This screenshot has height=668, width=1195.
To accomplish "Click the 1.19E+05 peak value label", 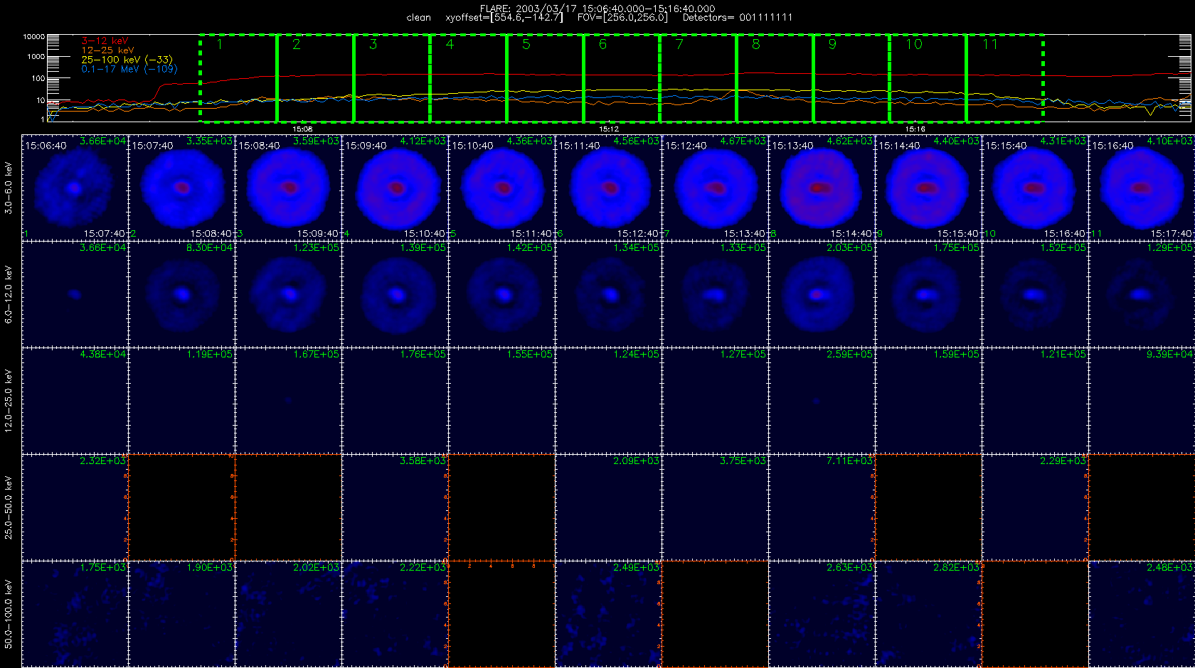I will (209, 355).
